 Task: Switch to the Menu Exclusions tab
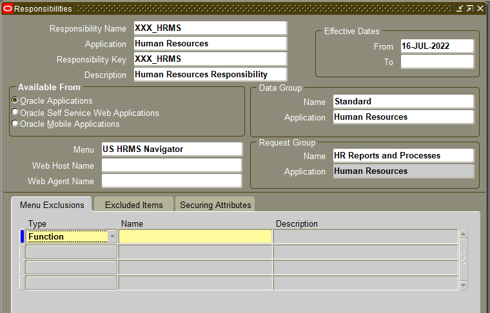click(x=52, y=205)
